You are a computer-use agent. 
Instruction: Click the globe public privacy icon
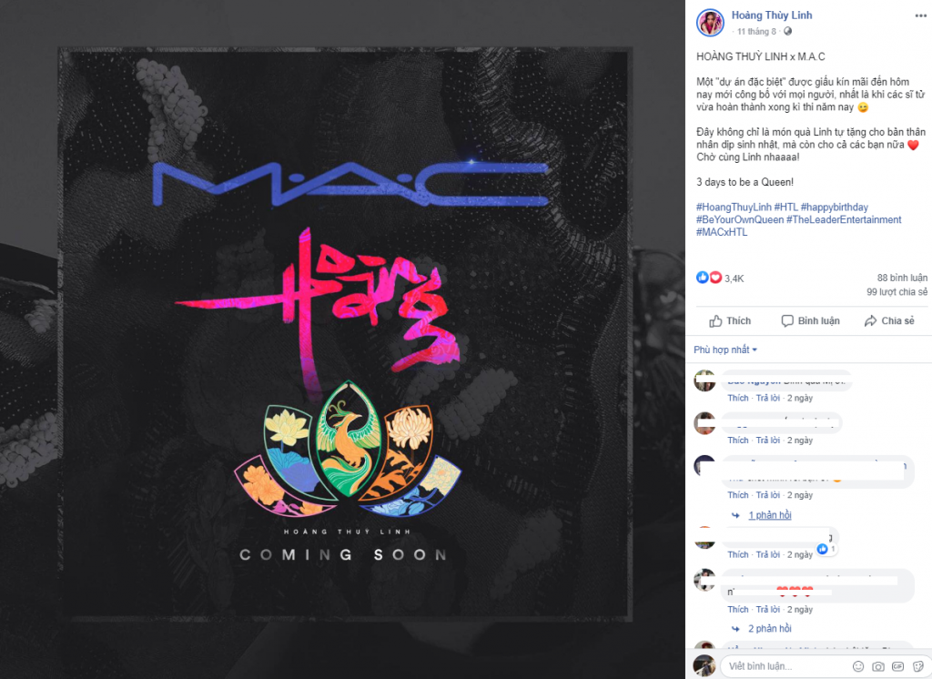tap(787, 32)
